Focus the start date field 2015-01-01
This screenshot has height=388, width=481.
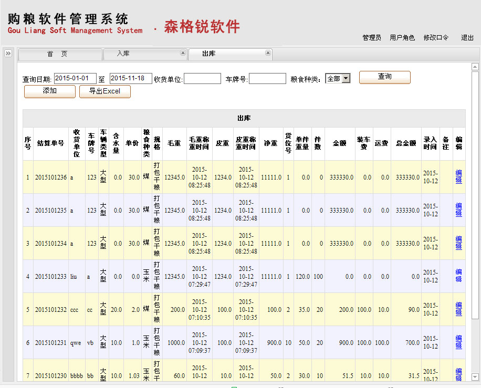tap(75, 78)
